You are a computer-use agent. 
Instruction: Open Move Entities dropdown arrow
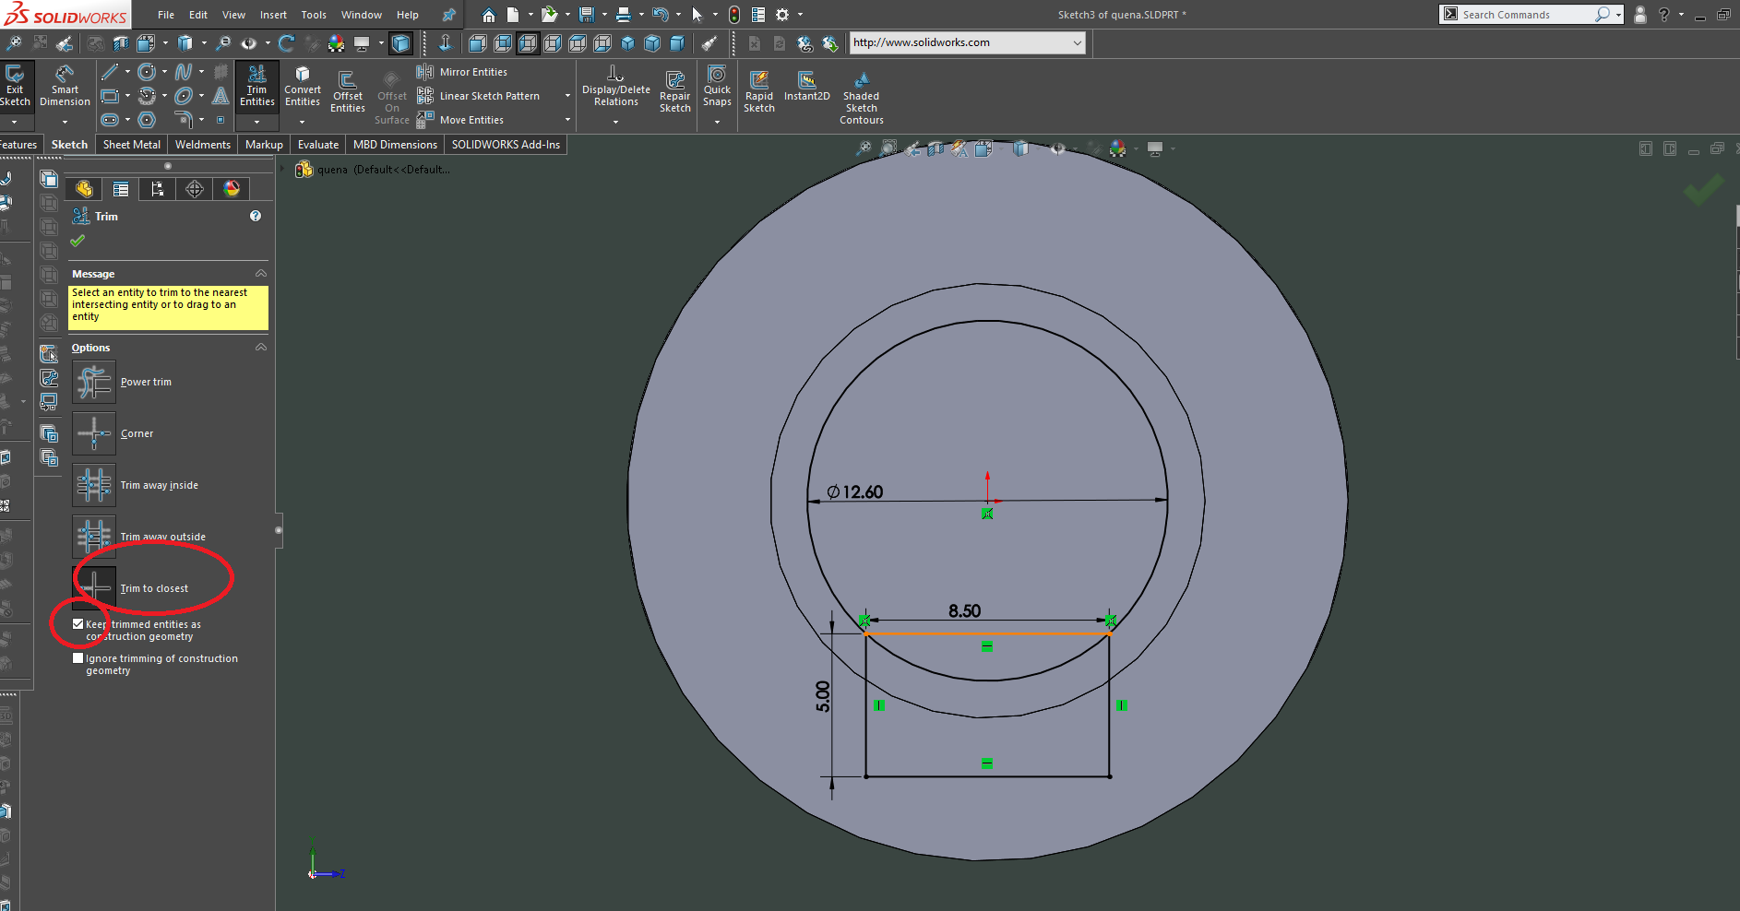point(567,120)
